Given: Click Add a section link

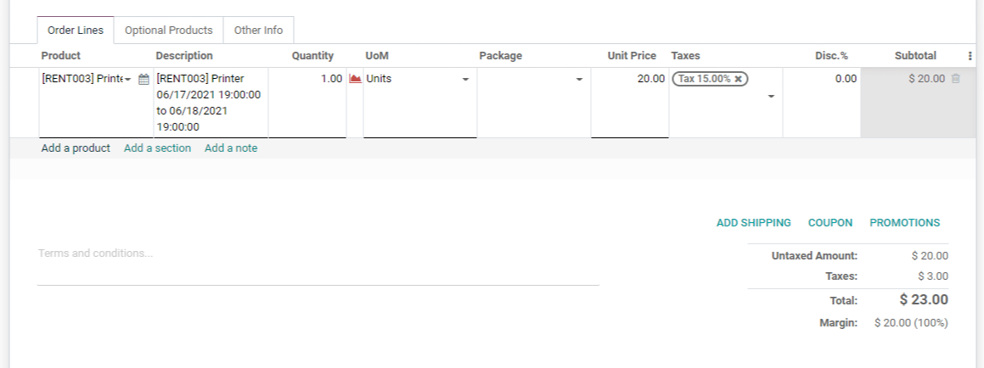Looking at the screenshot, I should click(x=157, y=148).
